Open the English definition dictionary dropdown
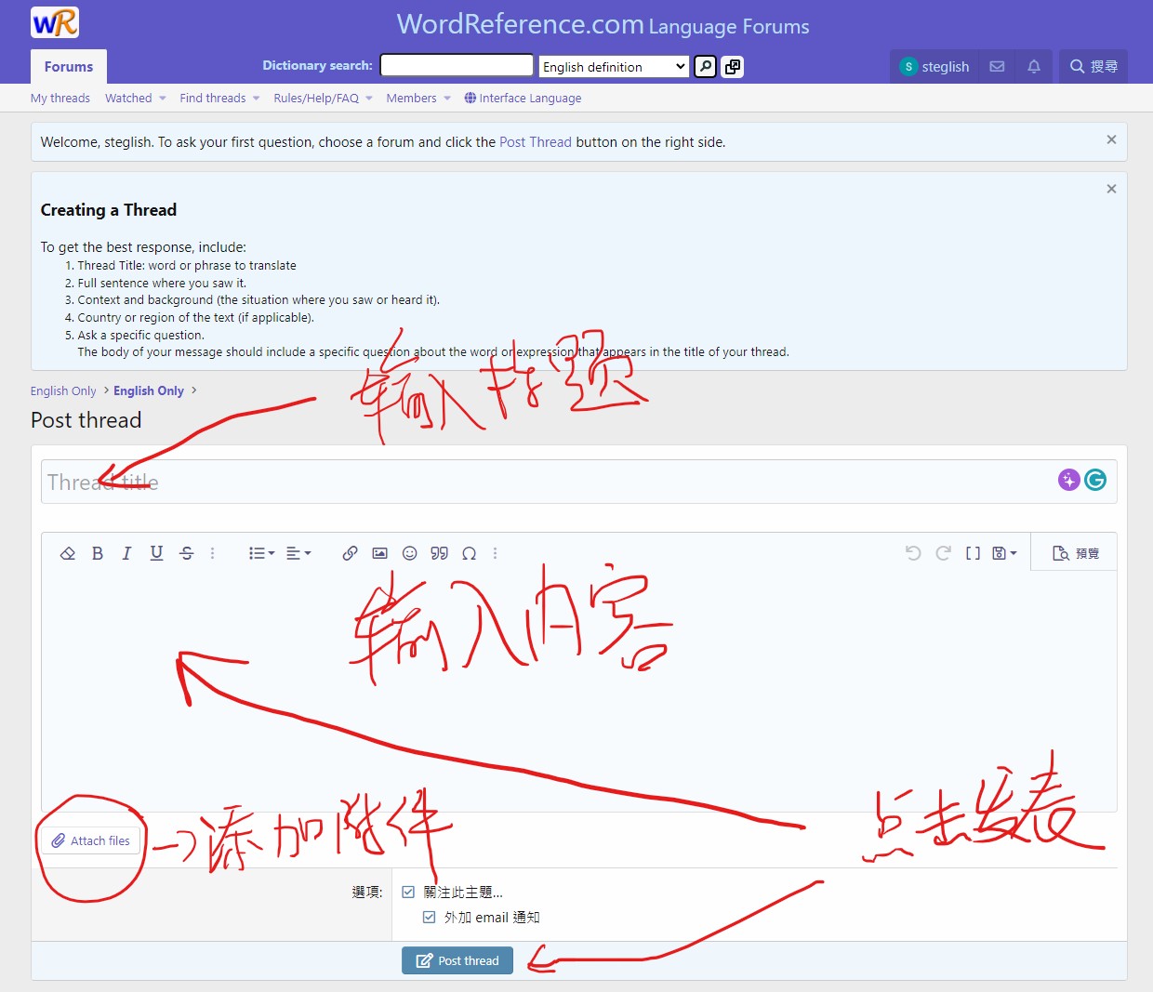The height and width of the screenshot is (992, 1153). [615, 67]
